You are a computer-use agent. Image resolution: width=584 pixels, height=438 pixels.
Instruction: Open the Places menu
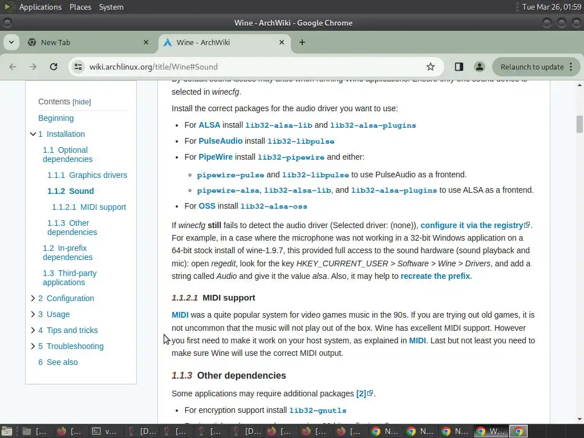pyautogui.click(x=80, y=7)
